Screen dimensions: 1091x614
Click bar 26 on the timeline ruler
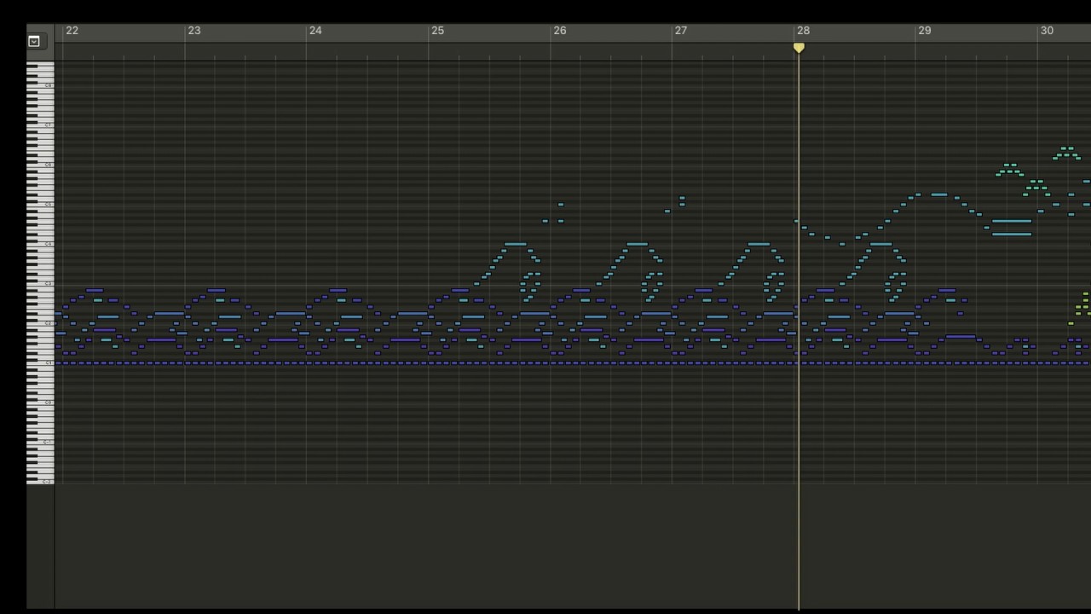[x=559, y=31]
